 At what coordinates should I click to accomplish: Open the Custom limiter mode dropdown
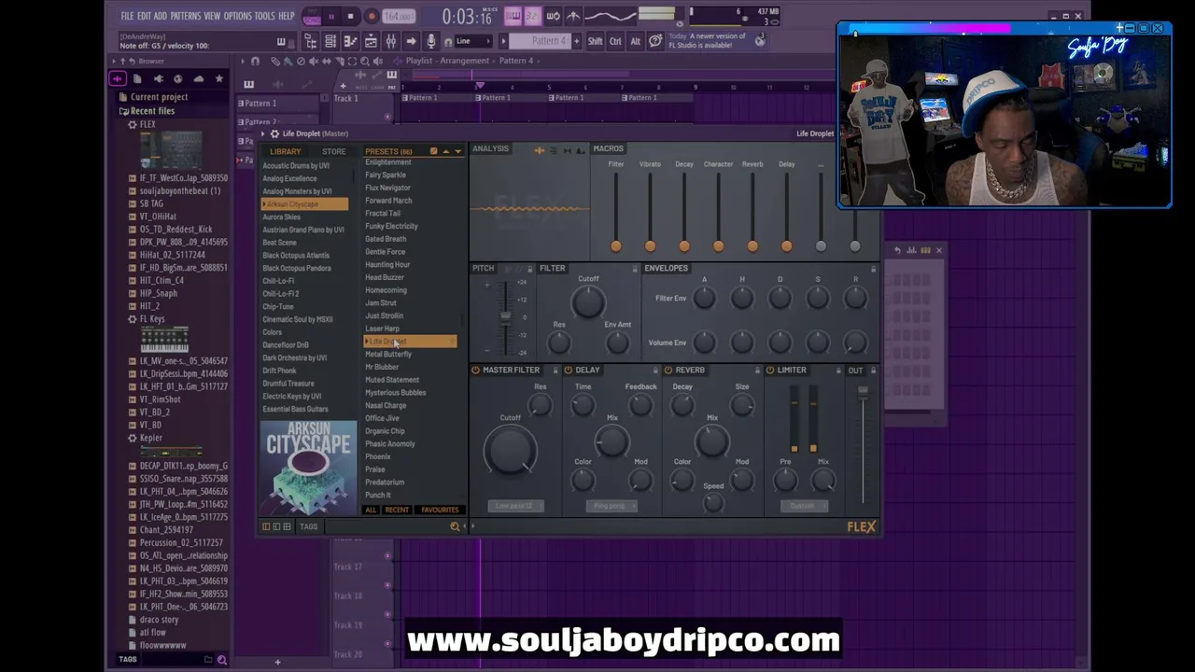[x=803, y=506]
